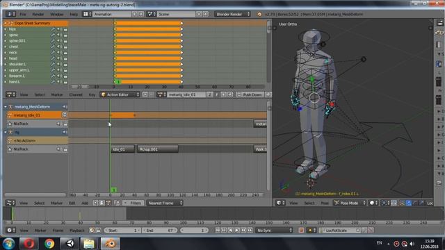The width and height of the screenshot is (445, 250).
Task: Click the Windows Start button
Action: tap(8, 244)
